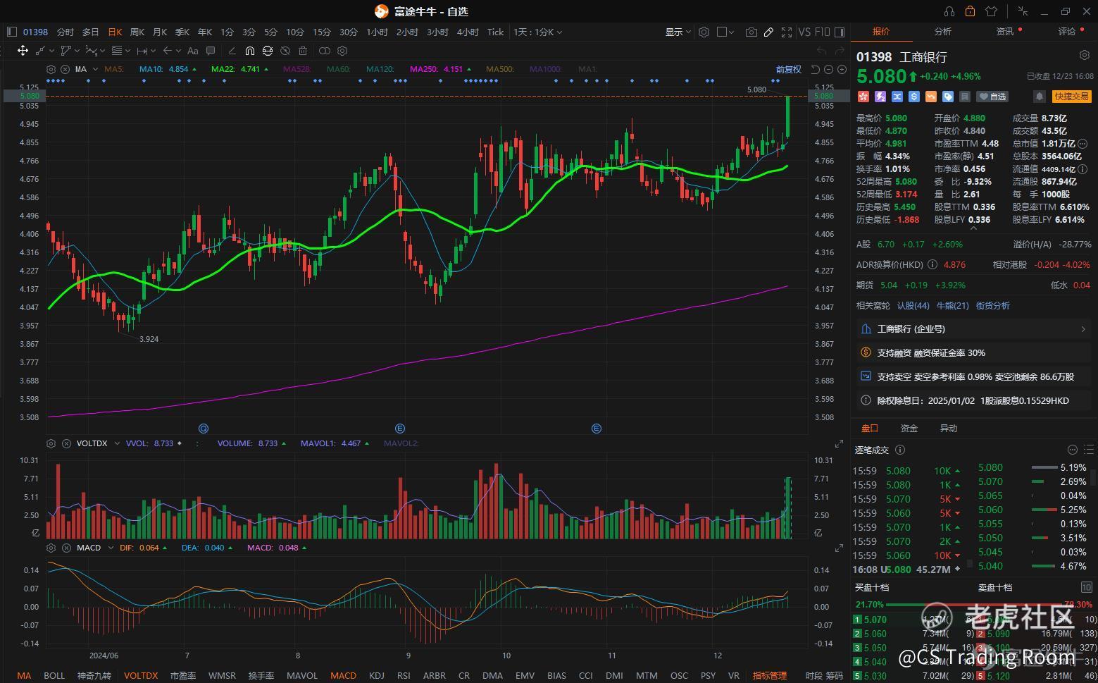This screenshot has height=683, width=1098.
Task: Select the 30分 timeframe
Action: pos(348,32)
